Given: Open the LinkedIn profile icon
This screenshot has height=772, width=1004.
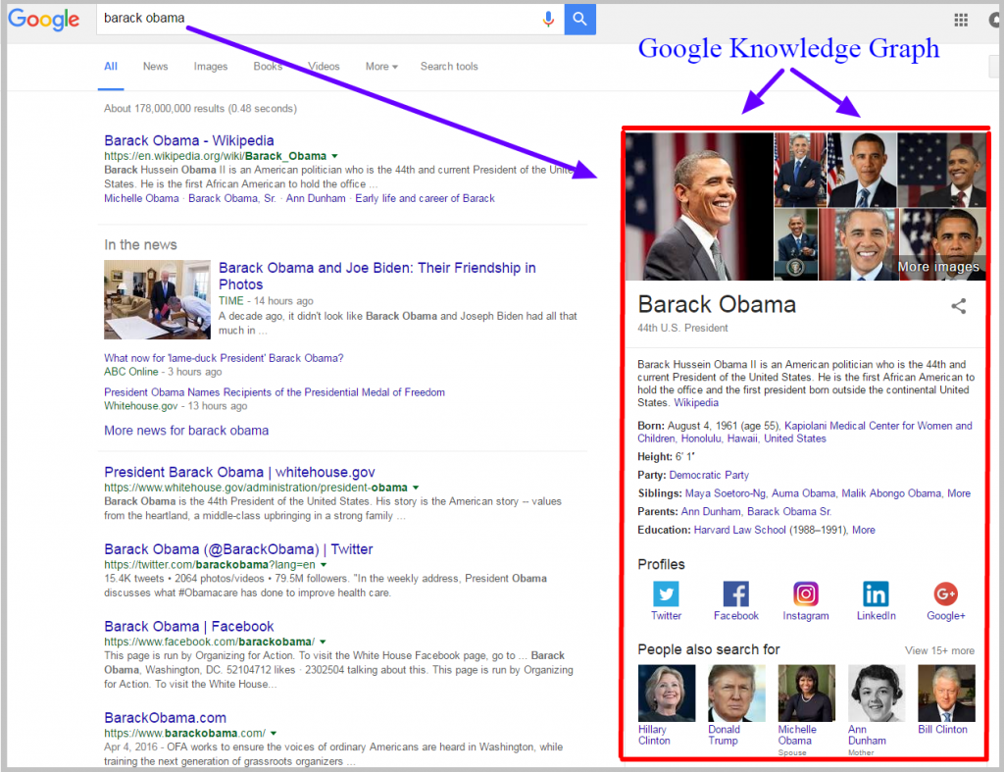Looking at the screenshot, I should pos(876,593).
